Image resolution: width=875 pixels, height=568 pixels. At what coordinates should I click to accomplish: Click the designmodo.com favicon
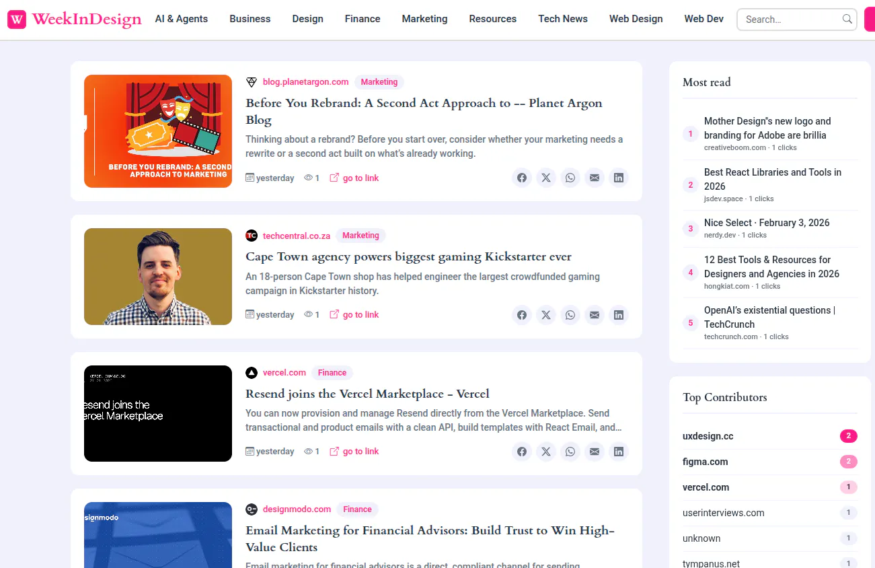click(x=252, y=509)
